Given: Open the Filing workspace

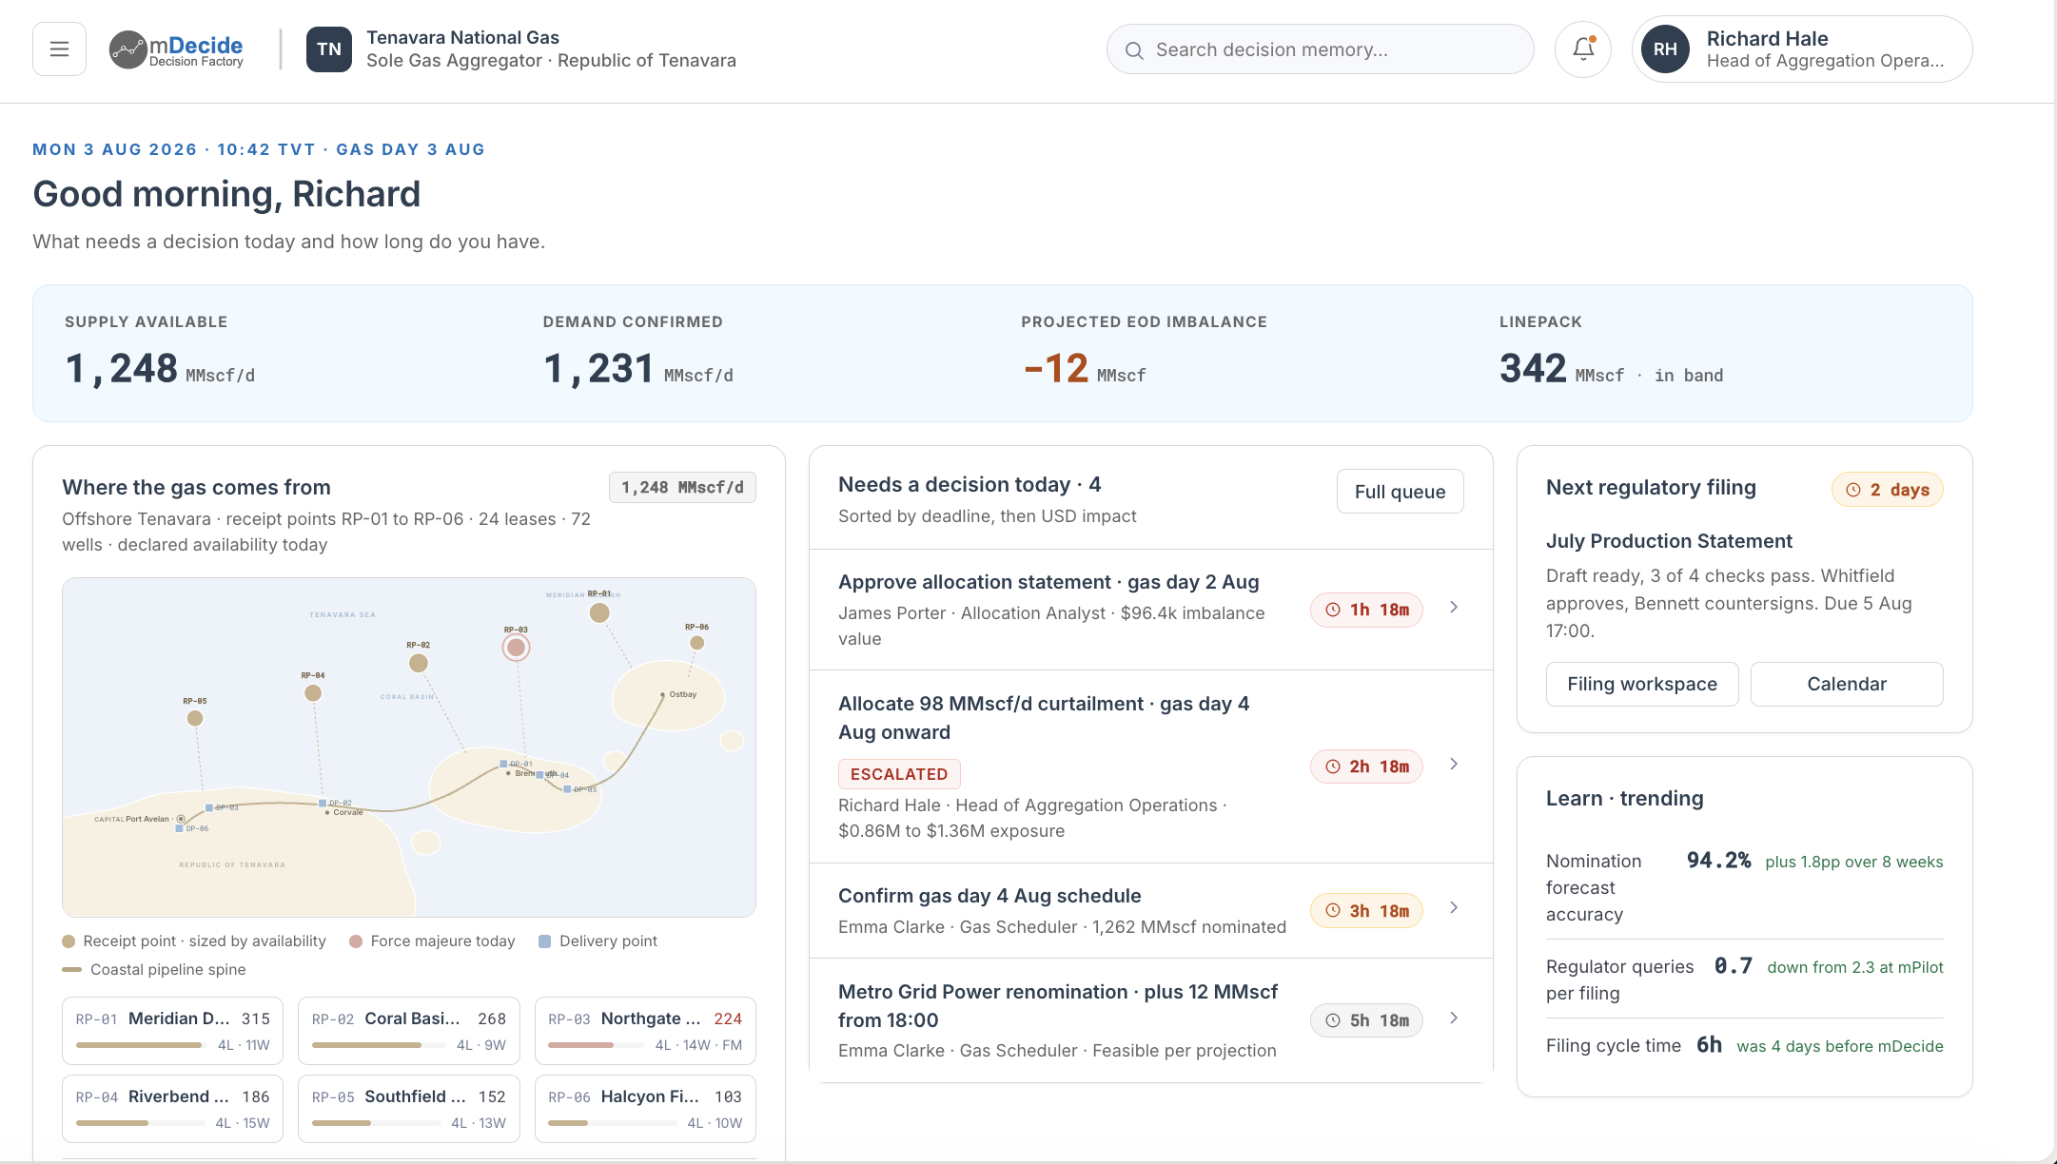Looking at the screenshot, I should [1642, 684].
